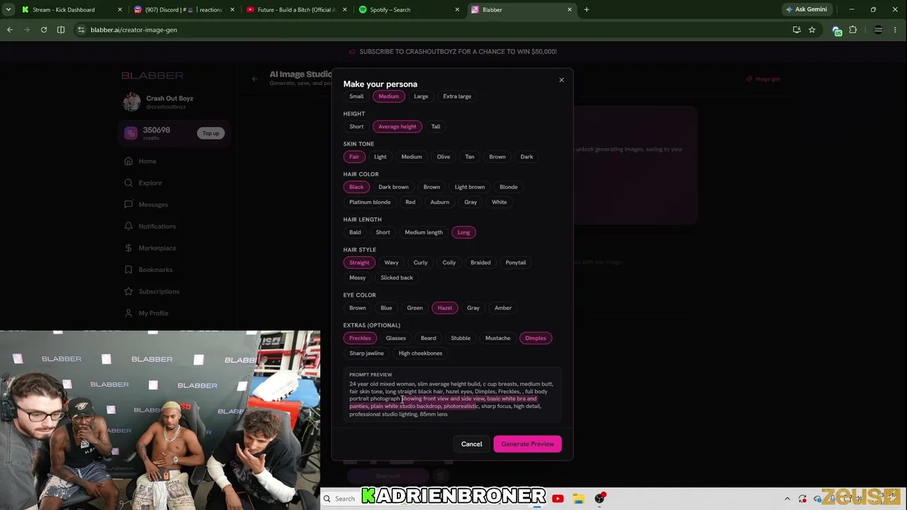
Task: Set hair length to Medium length
Action: [424, 232]
